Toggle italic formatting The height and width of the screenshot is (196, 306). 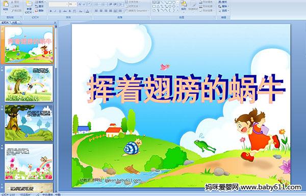coord(55,11)
